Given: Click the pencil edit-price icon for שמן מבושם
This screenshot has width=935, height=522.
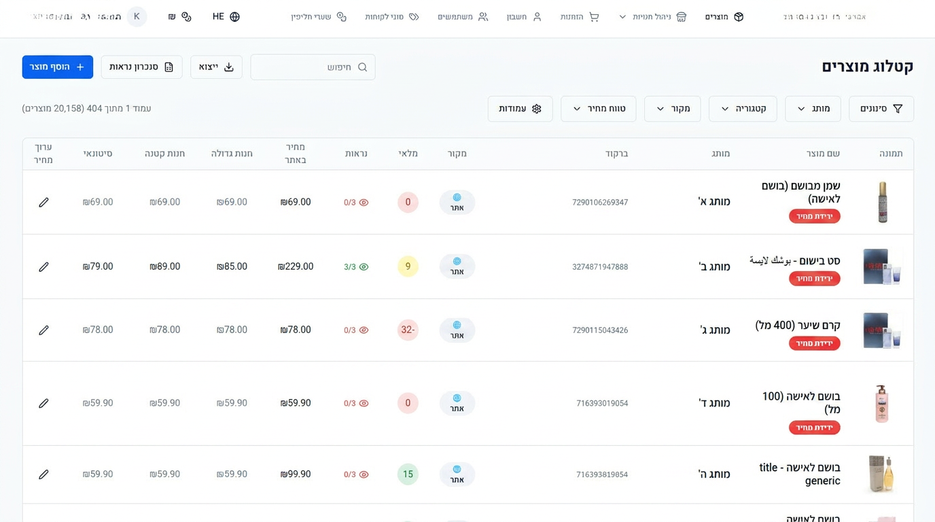Looking at the screenshot, I should [43, 203].
